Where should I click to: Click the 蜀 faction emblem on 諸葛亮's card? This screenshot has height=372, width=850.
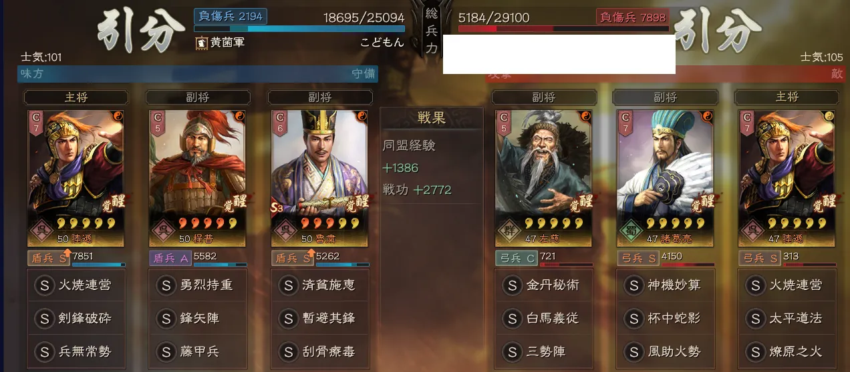pyautogui.click(x=631, y=232)
